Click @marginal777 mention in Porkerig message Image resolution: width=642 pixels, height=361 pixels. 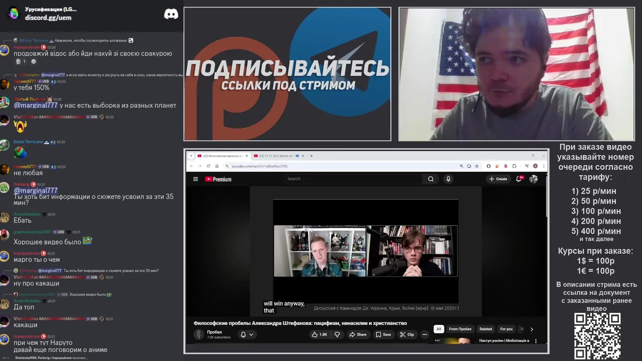(x=36, y=191)
